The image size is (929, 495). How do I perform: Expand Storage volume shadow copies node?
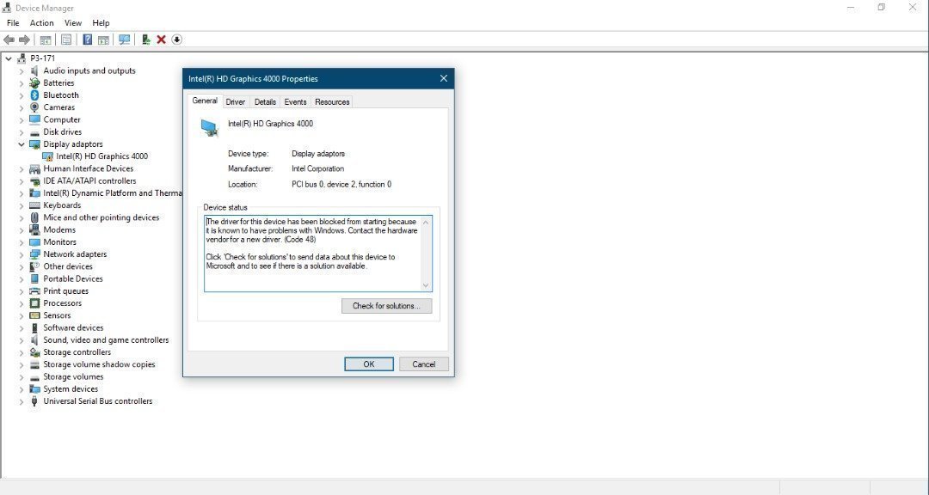click(x=22, y=364)
